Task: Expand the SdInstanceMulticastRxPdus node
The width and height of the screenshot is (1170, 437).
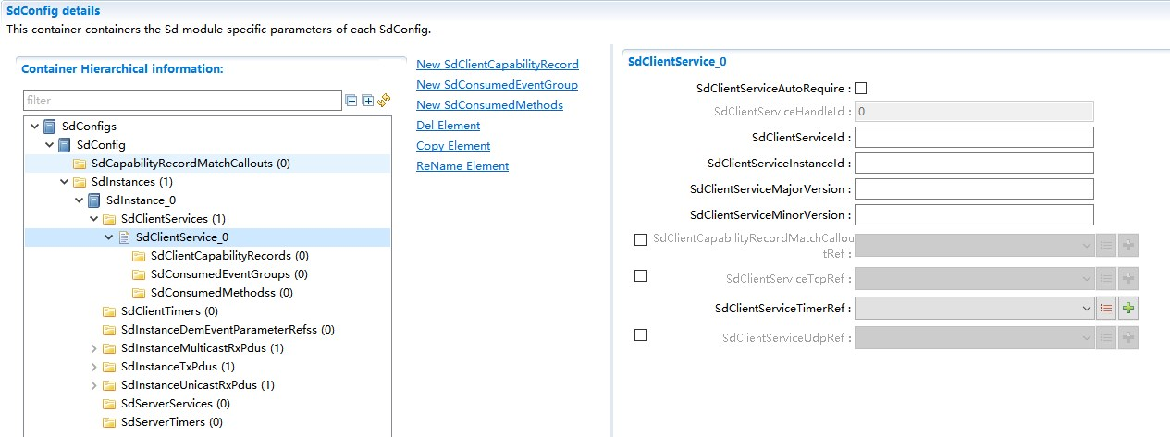Action: pos(94,348)
